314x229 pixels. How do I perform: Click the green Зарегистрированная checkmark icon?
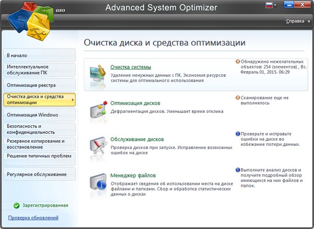pyautogui.click(x=17, y=206)
